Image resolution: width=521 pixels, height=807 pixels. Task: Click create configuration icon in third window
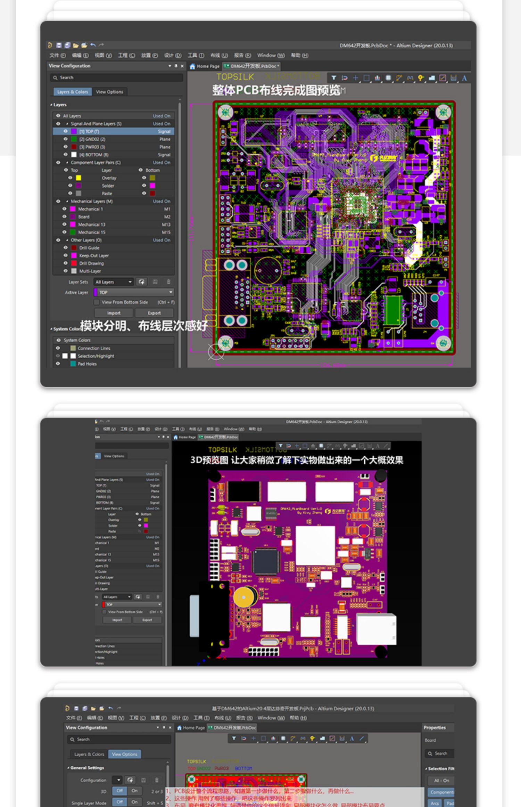[130, 780]
